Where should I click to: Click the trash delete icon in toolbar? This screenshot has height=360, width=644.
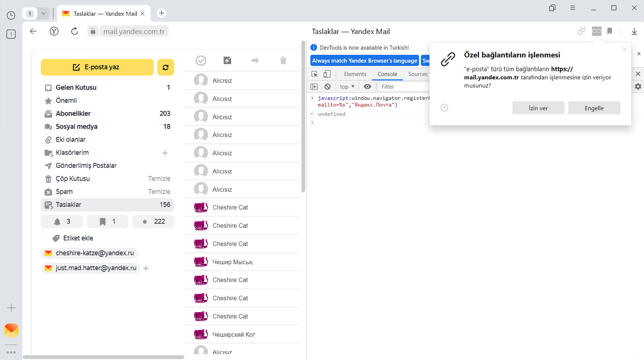pyautogui.click(x=283, y=60)
